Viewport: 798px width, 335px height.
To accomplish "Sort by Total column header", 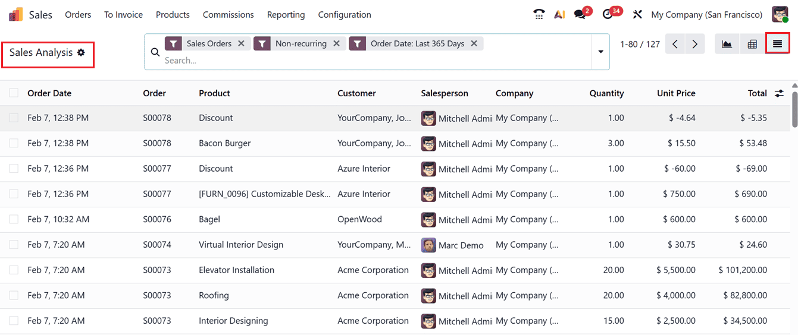I will [x=757, y=93].
